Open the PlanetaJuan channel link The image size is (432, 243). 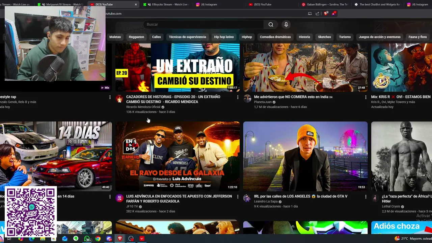(263, 102)
